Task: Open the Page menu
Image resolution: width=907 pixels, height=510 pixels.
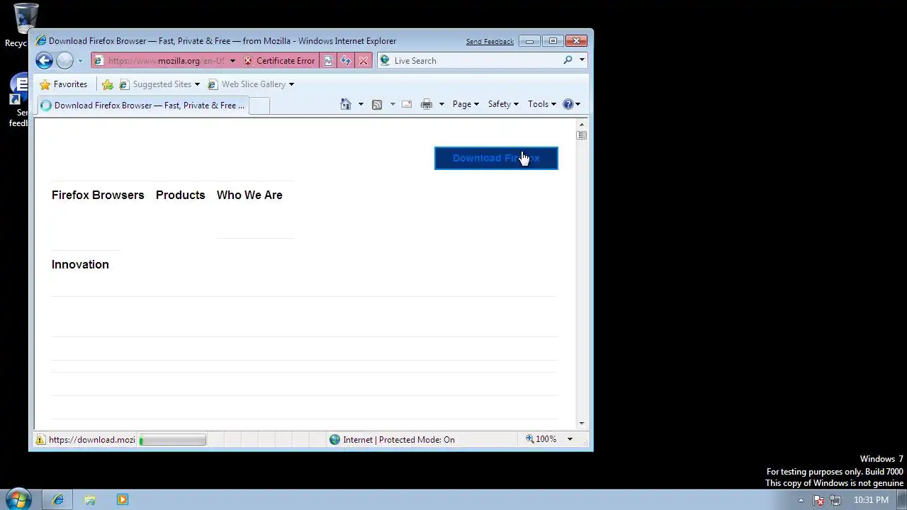Action: (x=466, y=104)
